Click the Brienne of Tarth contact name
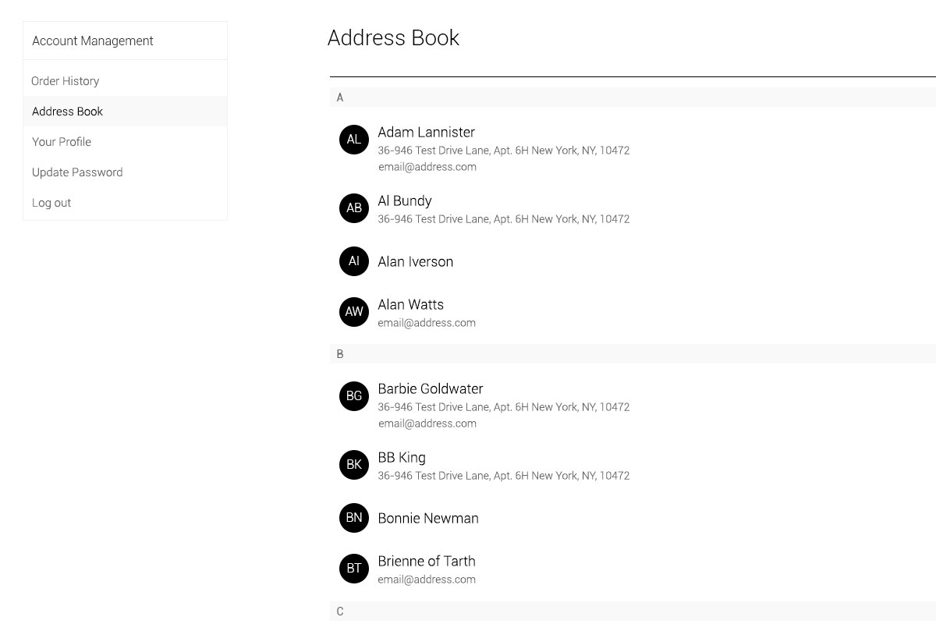The height and width of the screenshot is (624, 936). 427,562
